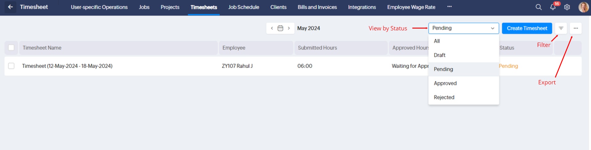Switch to the Job Schedule tab
Screen dimensions: 591x150
pos(243,7)
